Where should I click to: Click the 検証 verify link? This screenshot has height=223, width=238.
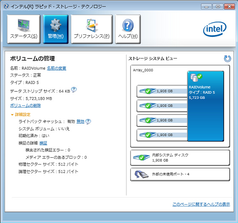coord(43,143)
